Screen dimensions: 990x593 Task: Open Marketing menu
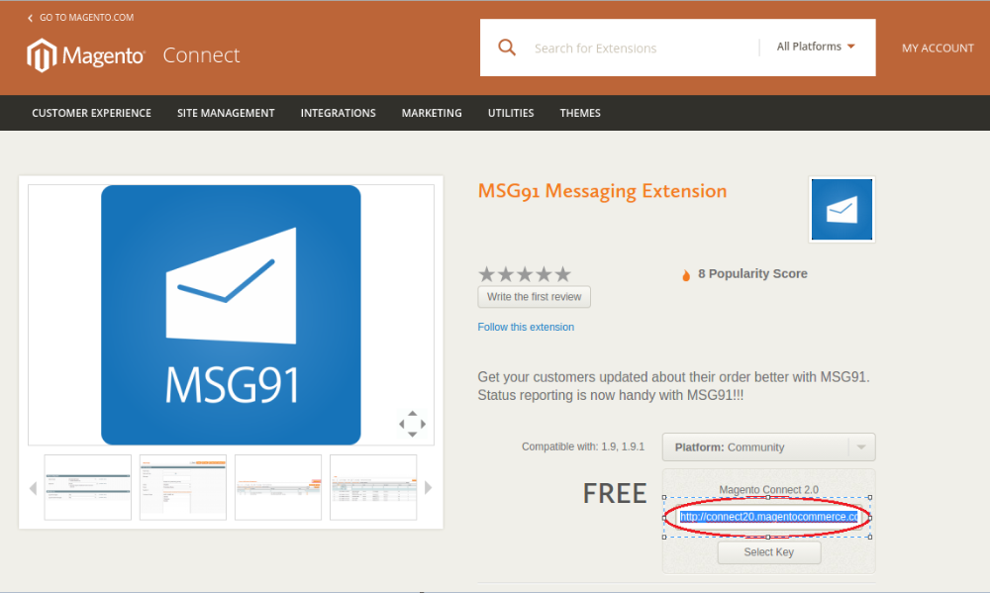pyautogui.click(x=432, y=113)
